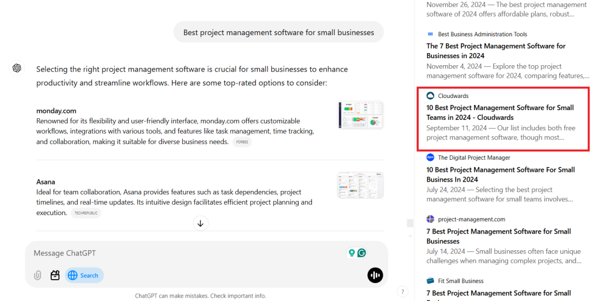Screen dimensions: 594x301
Task: Open '10 Best Project Management Software for Small Teams' Cloudwards link
Action: pos(500,112)
